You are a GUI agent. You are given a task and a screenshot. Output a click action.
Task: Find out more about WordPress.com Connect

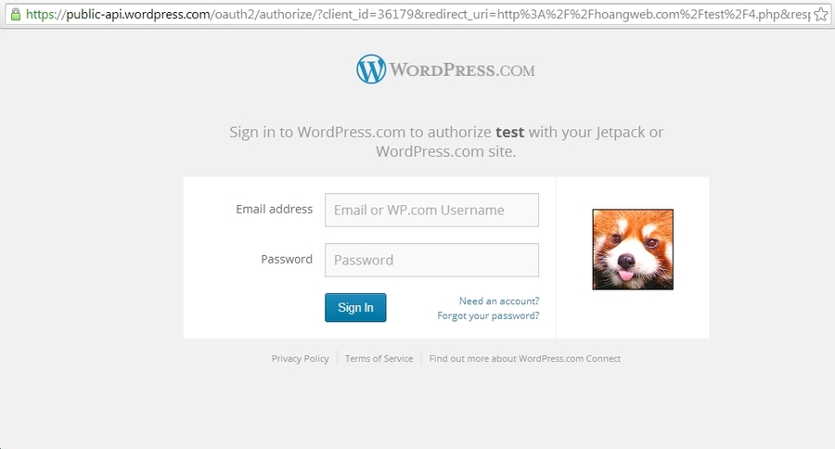pyautogui.click(x=524, y=358)
